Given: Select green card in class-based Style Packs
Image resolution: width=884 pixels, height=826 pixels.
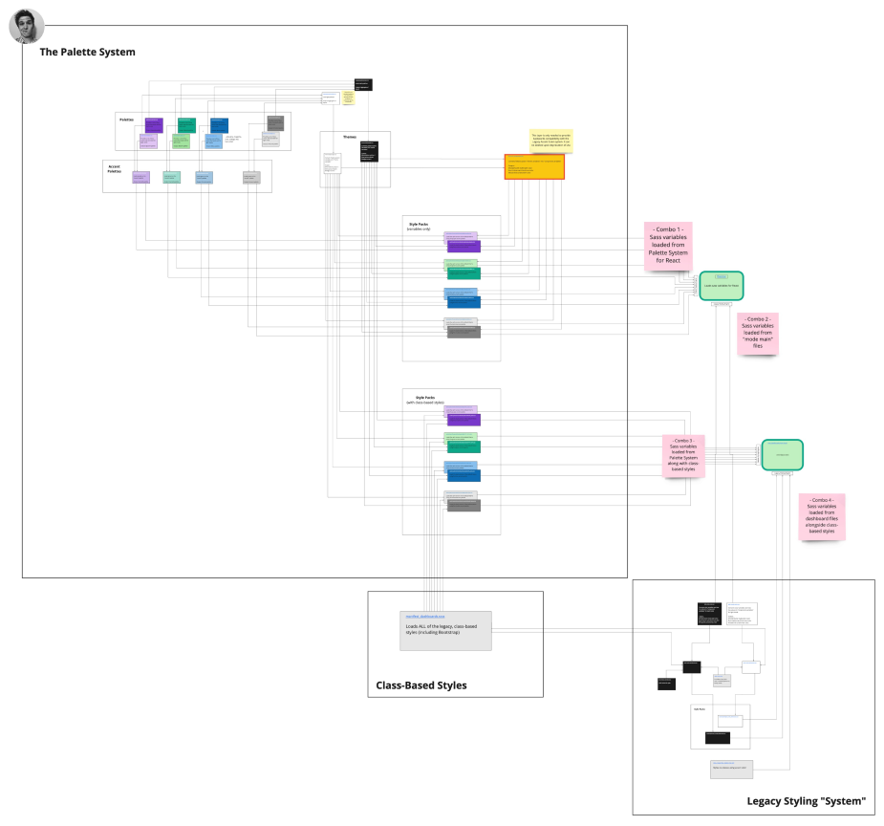Looking at the screenshot, I should click(464, 447).
